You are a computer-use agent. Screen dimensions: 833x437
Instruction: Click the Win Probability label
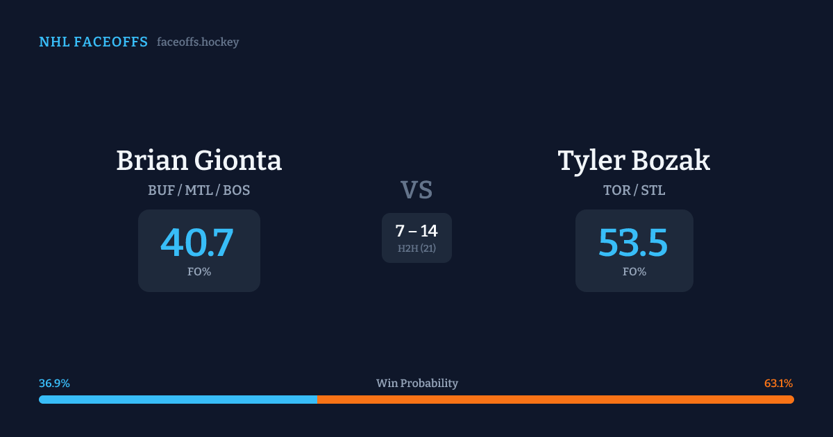(417, 384)
